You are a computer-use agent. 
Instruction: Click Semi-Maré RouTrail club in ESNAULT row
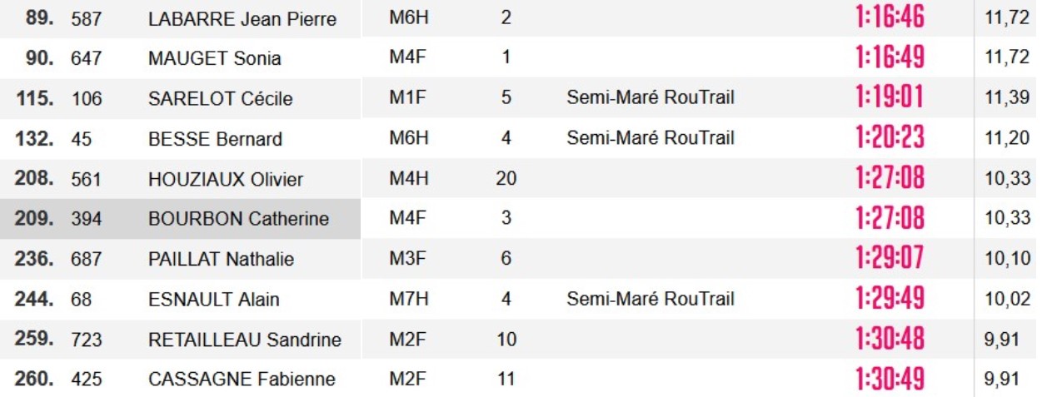[651, 299]
